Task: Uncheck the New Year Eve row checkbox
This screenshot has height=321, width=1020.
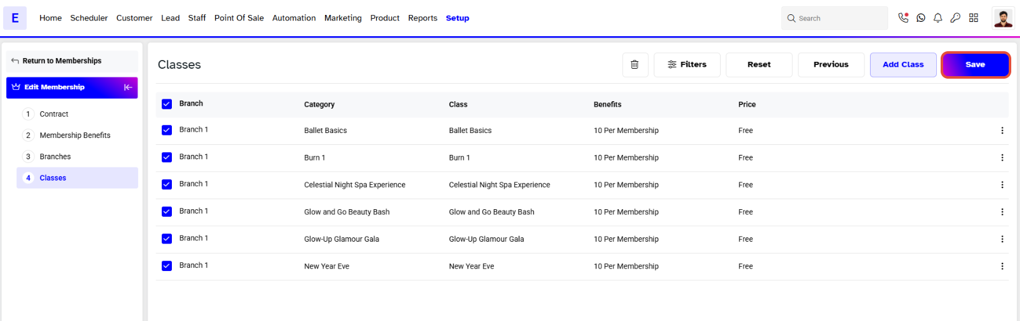Action: pos(167,266)
